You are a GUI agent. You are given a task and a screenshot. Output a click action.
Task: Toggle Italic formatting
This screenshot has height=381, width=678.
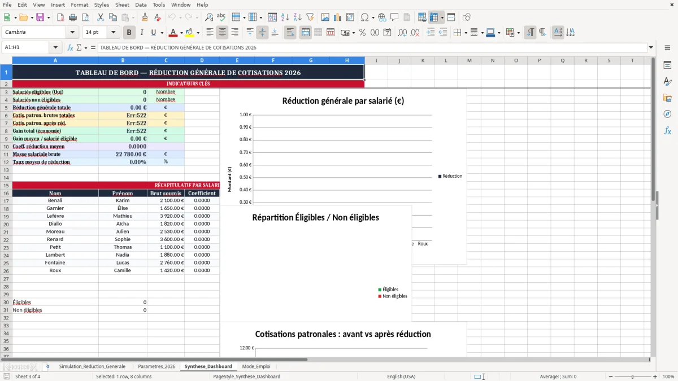(141, 33)
